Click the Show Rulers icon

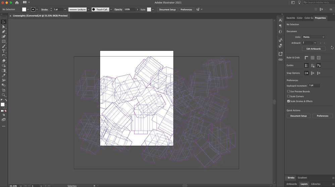tap(306, 58)
